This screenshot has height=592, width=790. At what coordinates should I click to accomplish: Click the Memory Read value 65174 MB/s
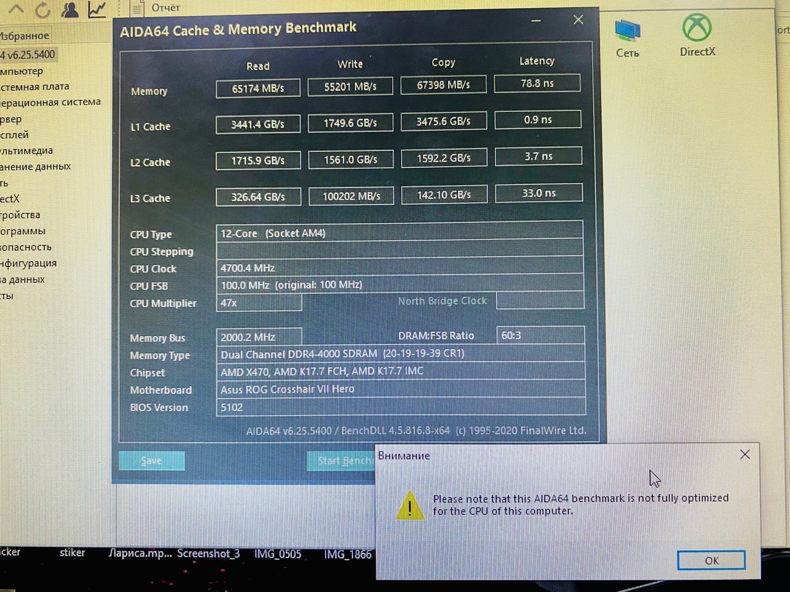(x=258, y=88)
